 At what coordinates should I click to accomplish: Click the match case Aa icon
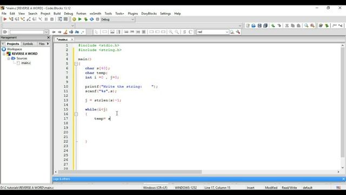pos(77,32)
